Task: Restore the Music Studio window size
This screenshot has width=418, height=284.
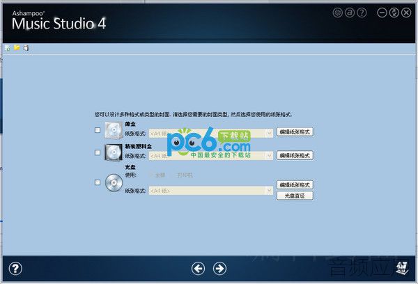Action: (x=394, y=13)
